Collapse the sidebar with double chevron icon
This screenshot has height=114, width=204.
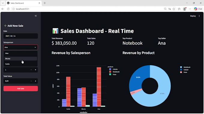point(36,16)
